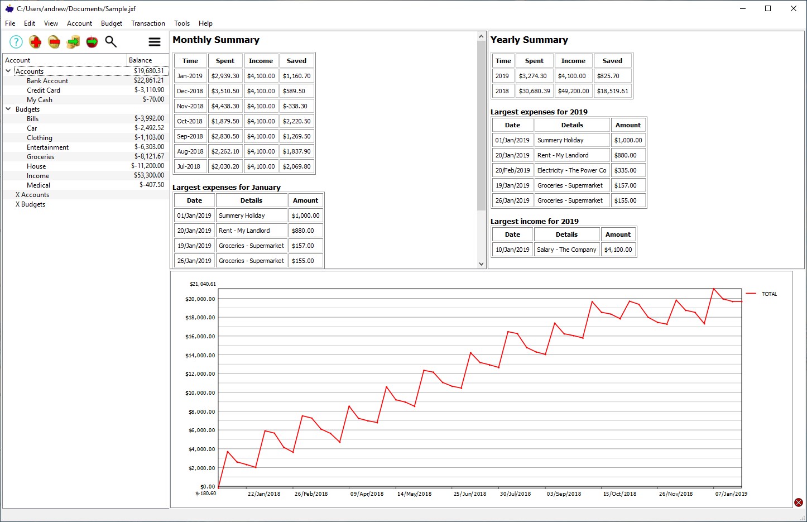Open the View menu
Viewport: 807px width, 522px height.
(51, 23)
